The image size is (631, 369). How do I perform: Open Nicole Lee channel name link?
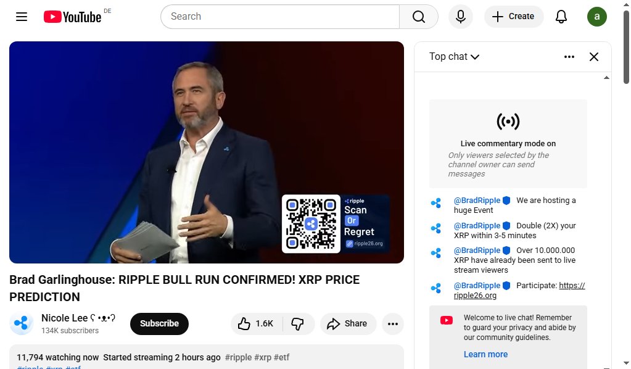(x=78, y=318)
